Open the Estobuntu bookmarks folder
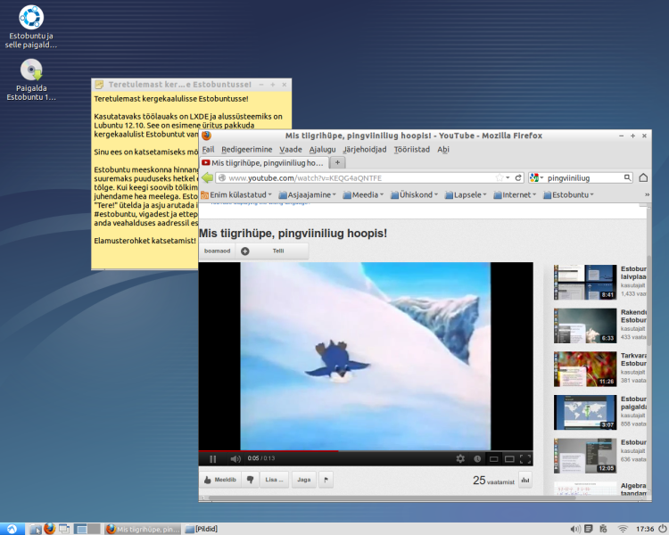The width and height of the screenshot is (669, 535). point(568,195)
